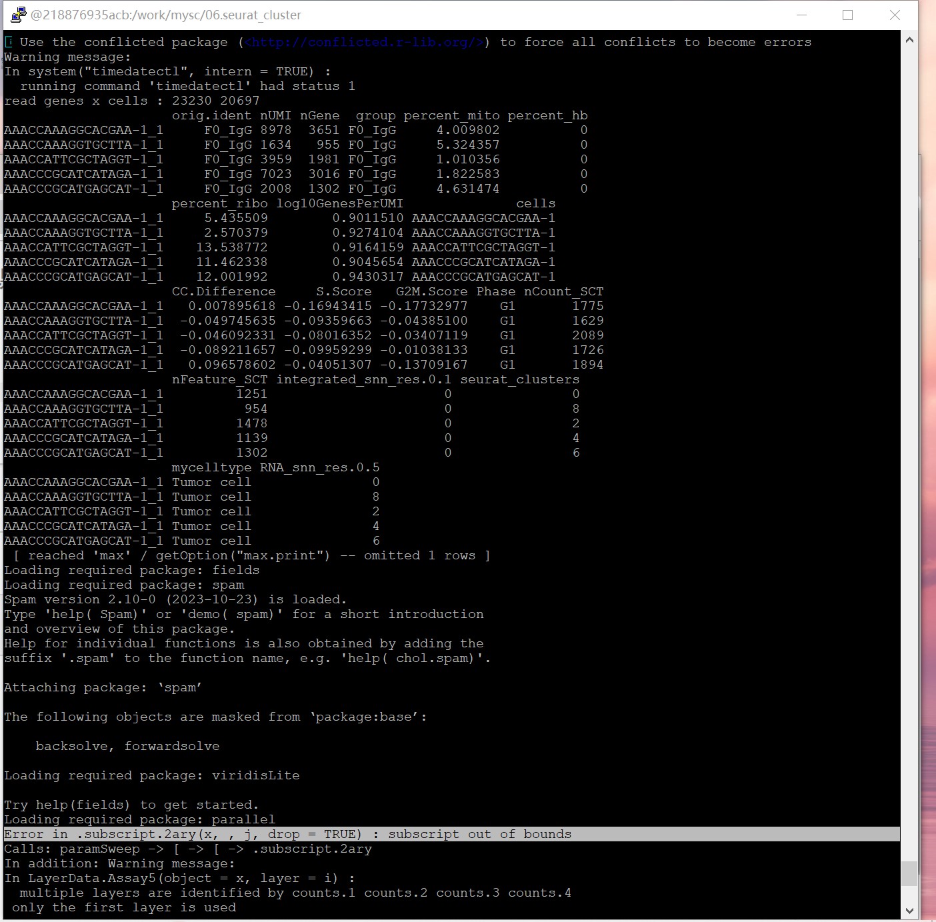Viewport: 936px width, 922px height.
Task: Click 'Help for individual functions' line
Action: 244,643
